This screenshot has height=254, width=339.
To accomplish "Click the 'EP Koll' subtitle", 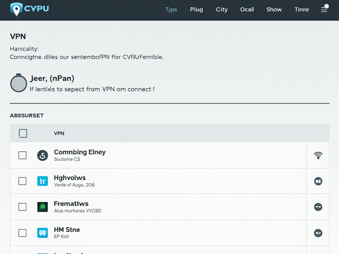I will pyautogui.click(x=61, y=236).
